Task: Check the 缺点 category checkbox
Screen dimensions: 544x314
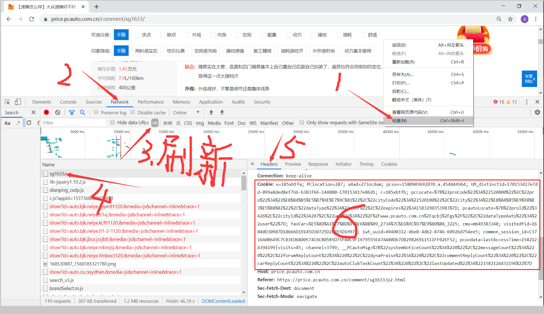Action: (163, 35)
